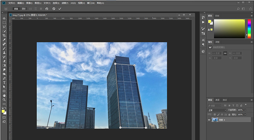
Task: Toggle lock image pixels brush icon
Action: pyautogui.click(x=218, y=114)
